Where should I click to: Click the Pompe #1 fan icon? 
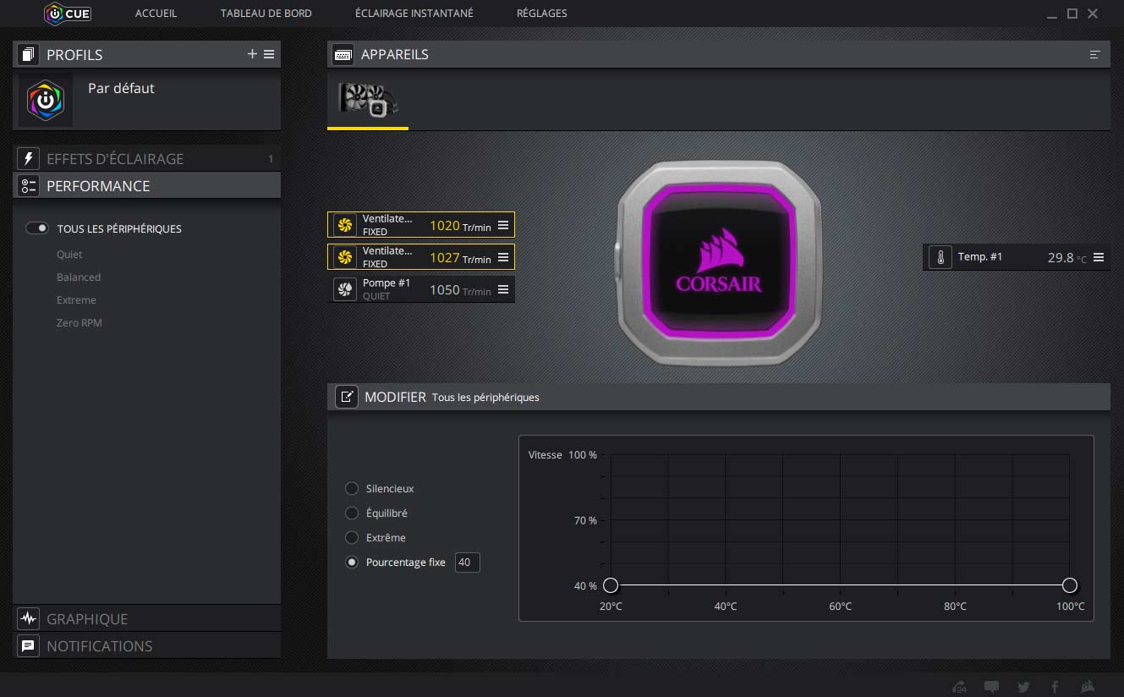point(344,289)
